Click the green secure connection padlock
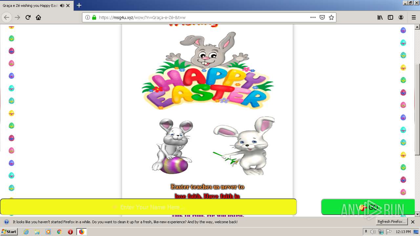Image resolution: width=420 pixels, height=236 pixels. 94,17
